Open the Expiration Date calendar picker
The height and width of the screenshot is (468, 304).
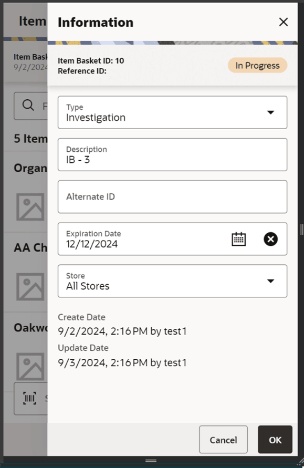click(239, 239)
